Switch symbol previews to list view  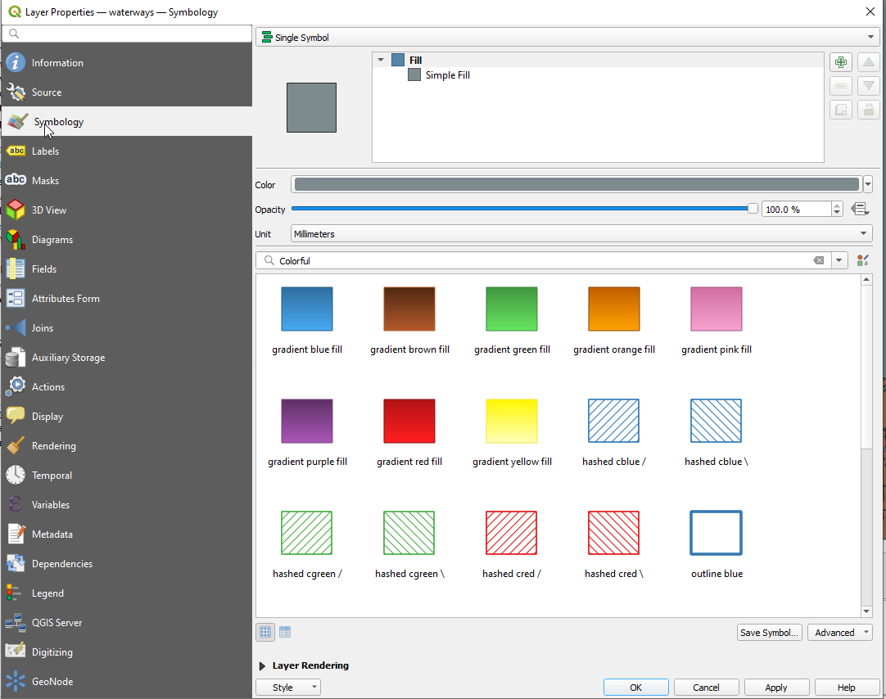[284, 631]
